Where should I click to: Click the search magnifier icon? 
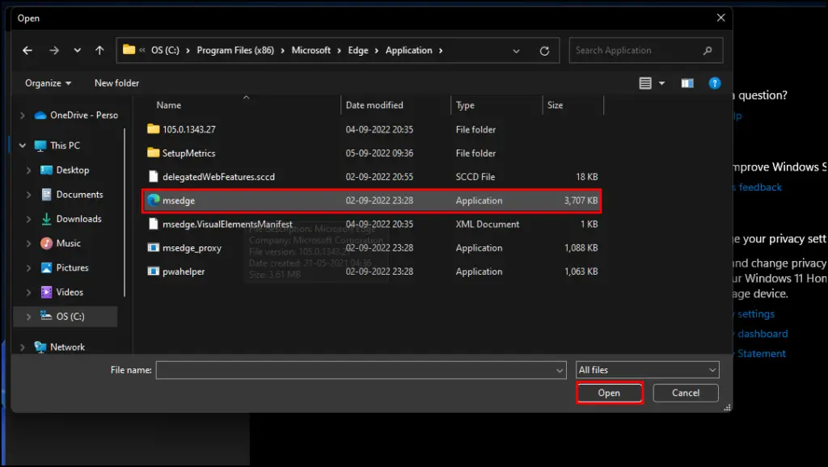coord(708,51)
